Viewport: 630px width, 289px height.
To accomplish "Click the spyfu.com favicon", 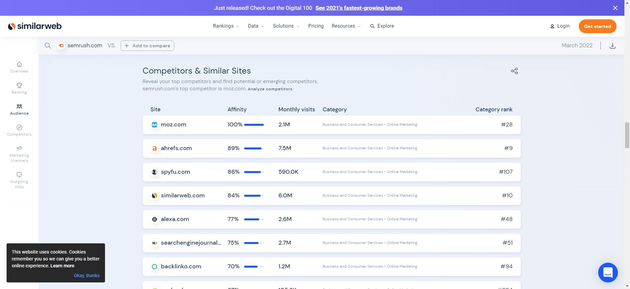I will click(x=155, y=172).
